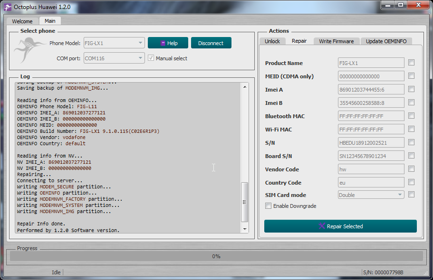This screenshot has width=433, height=280.
Task: Open the Unlock actions tab
Action: 272,41
